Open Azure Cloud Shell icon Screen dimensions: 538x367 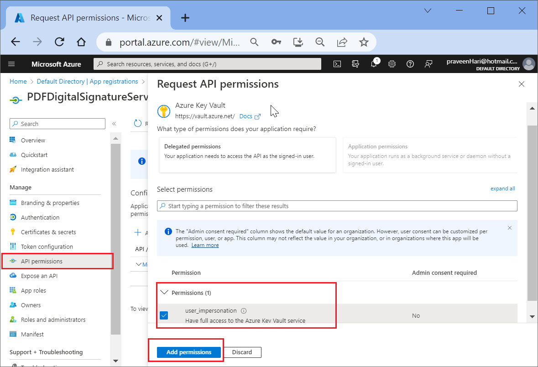[337, 64]
